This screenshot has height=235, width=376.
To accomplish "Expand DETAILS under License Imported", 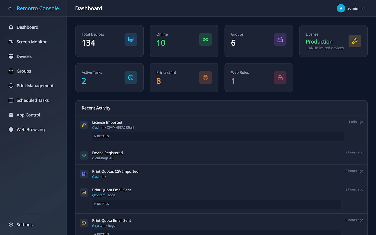I will point(102,136).
